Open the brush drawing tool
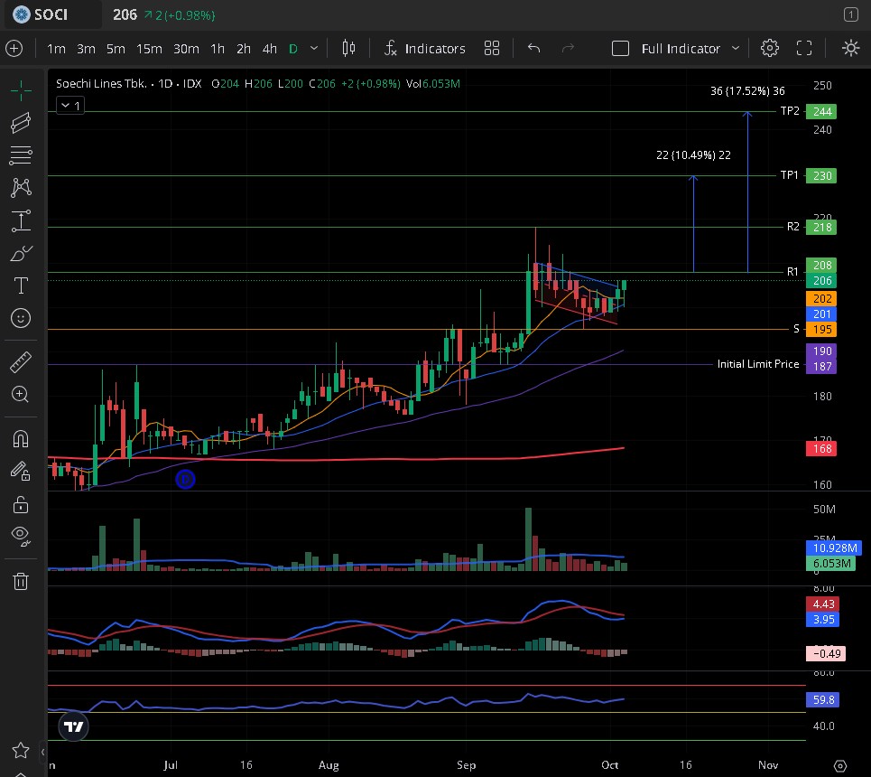Image resolution: width=871 pixels, height=777 pixels. 20,254
